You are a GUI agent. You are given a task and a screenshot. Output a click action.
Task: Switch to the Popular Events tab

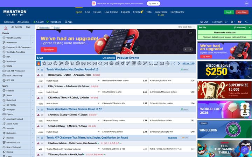click(x=128, y=58)
